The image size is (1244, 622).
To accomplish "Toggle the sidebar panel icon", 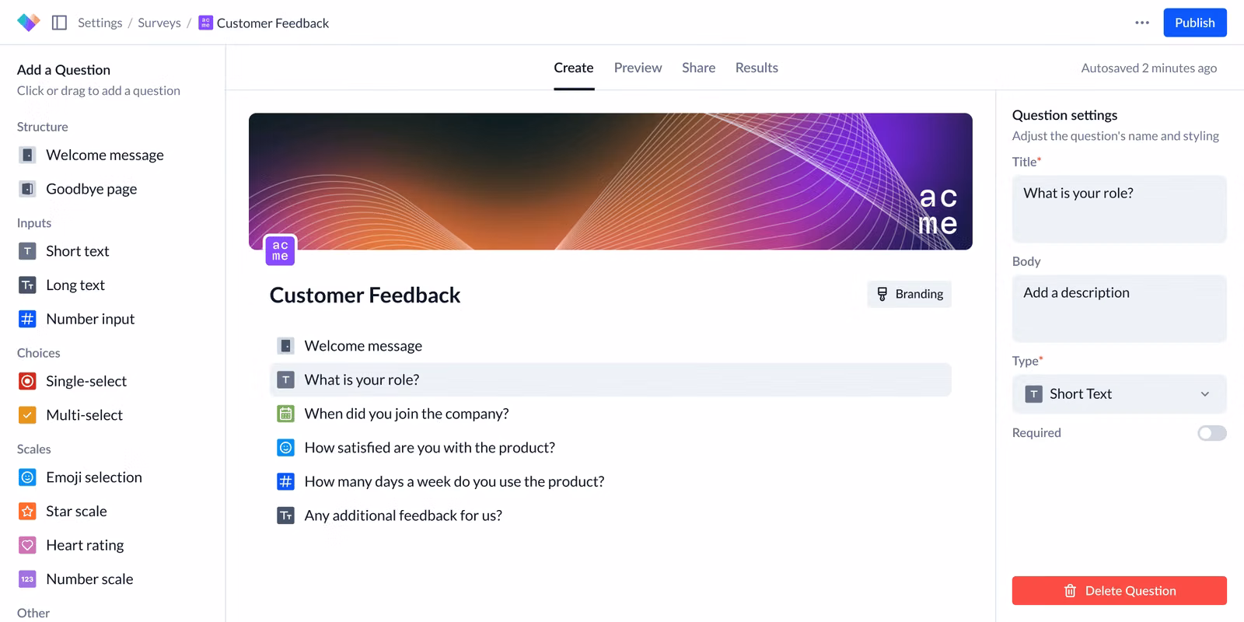I will click(x=59, y=23).
